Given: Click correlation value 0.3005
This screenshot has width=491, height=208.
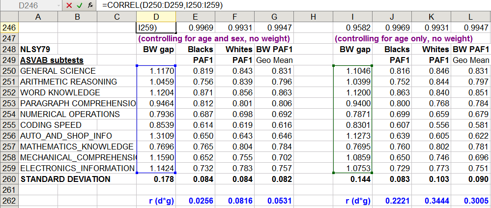Looking at the screenshot, I should point(471,201).
